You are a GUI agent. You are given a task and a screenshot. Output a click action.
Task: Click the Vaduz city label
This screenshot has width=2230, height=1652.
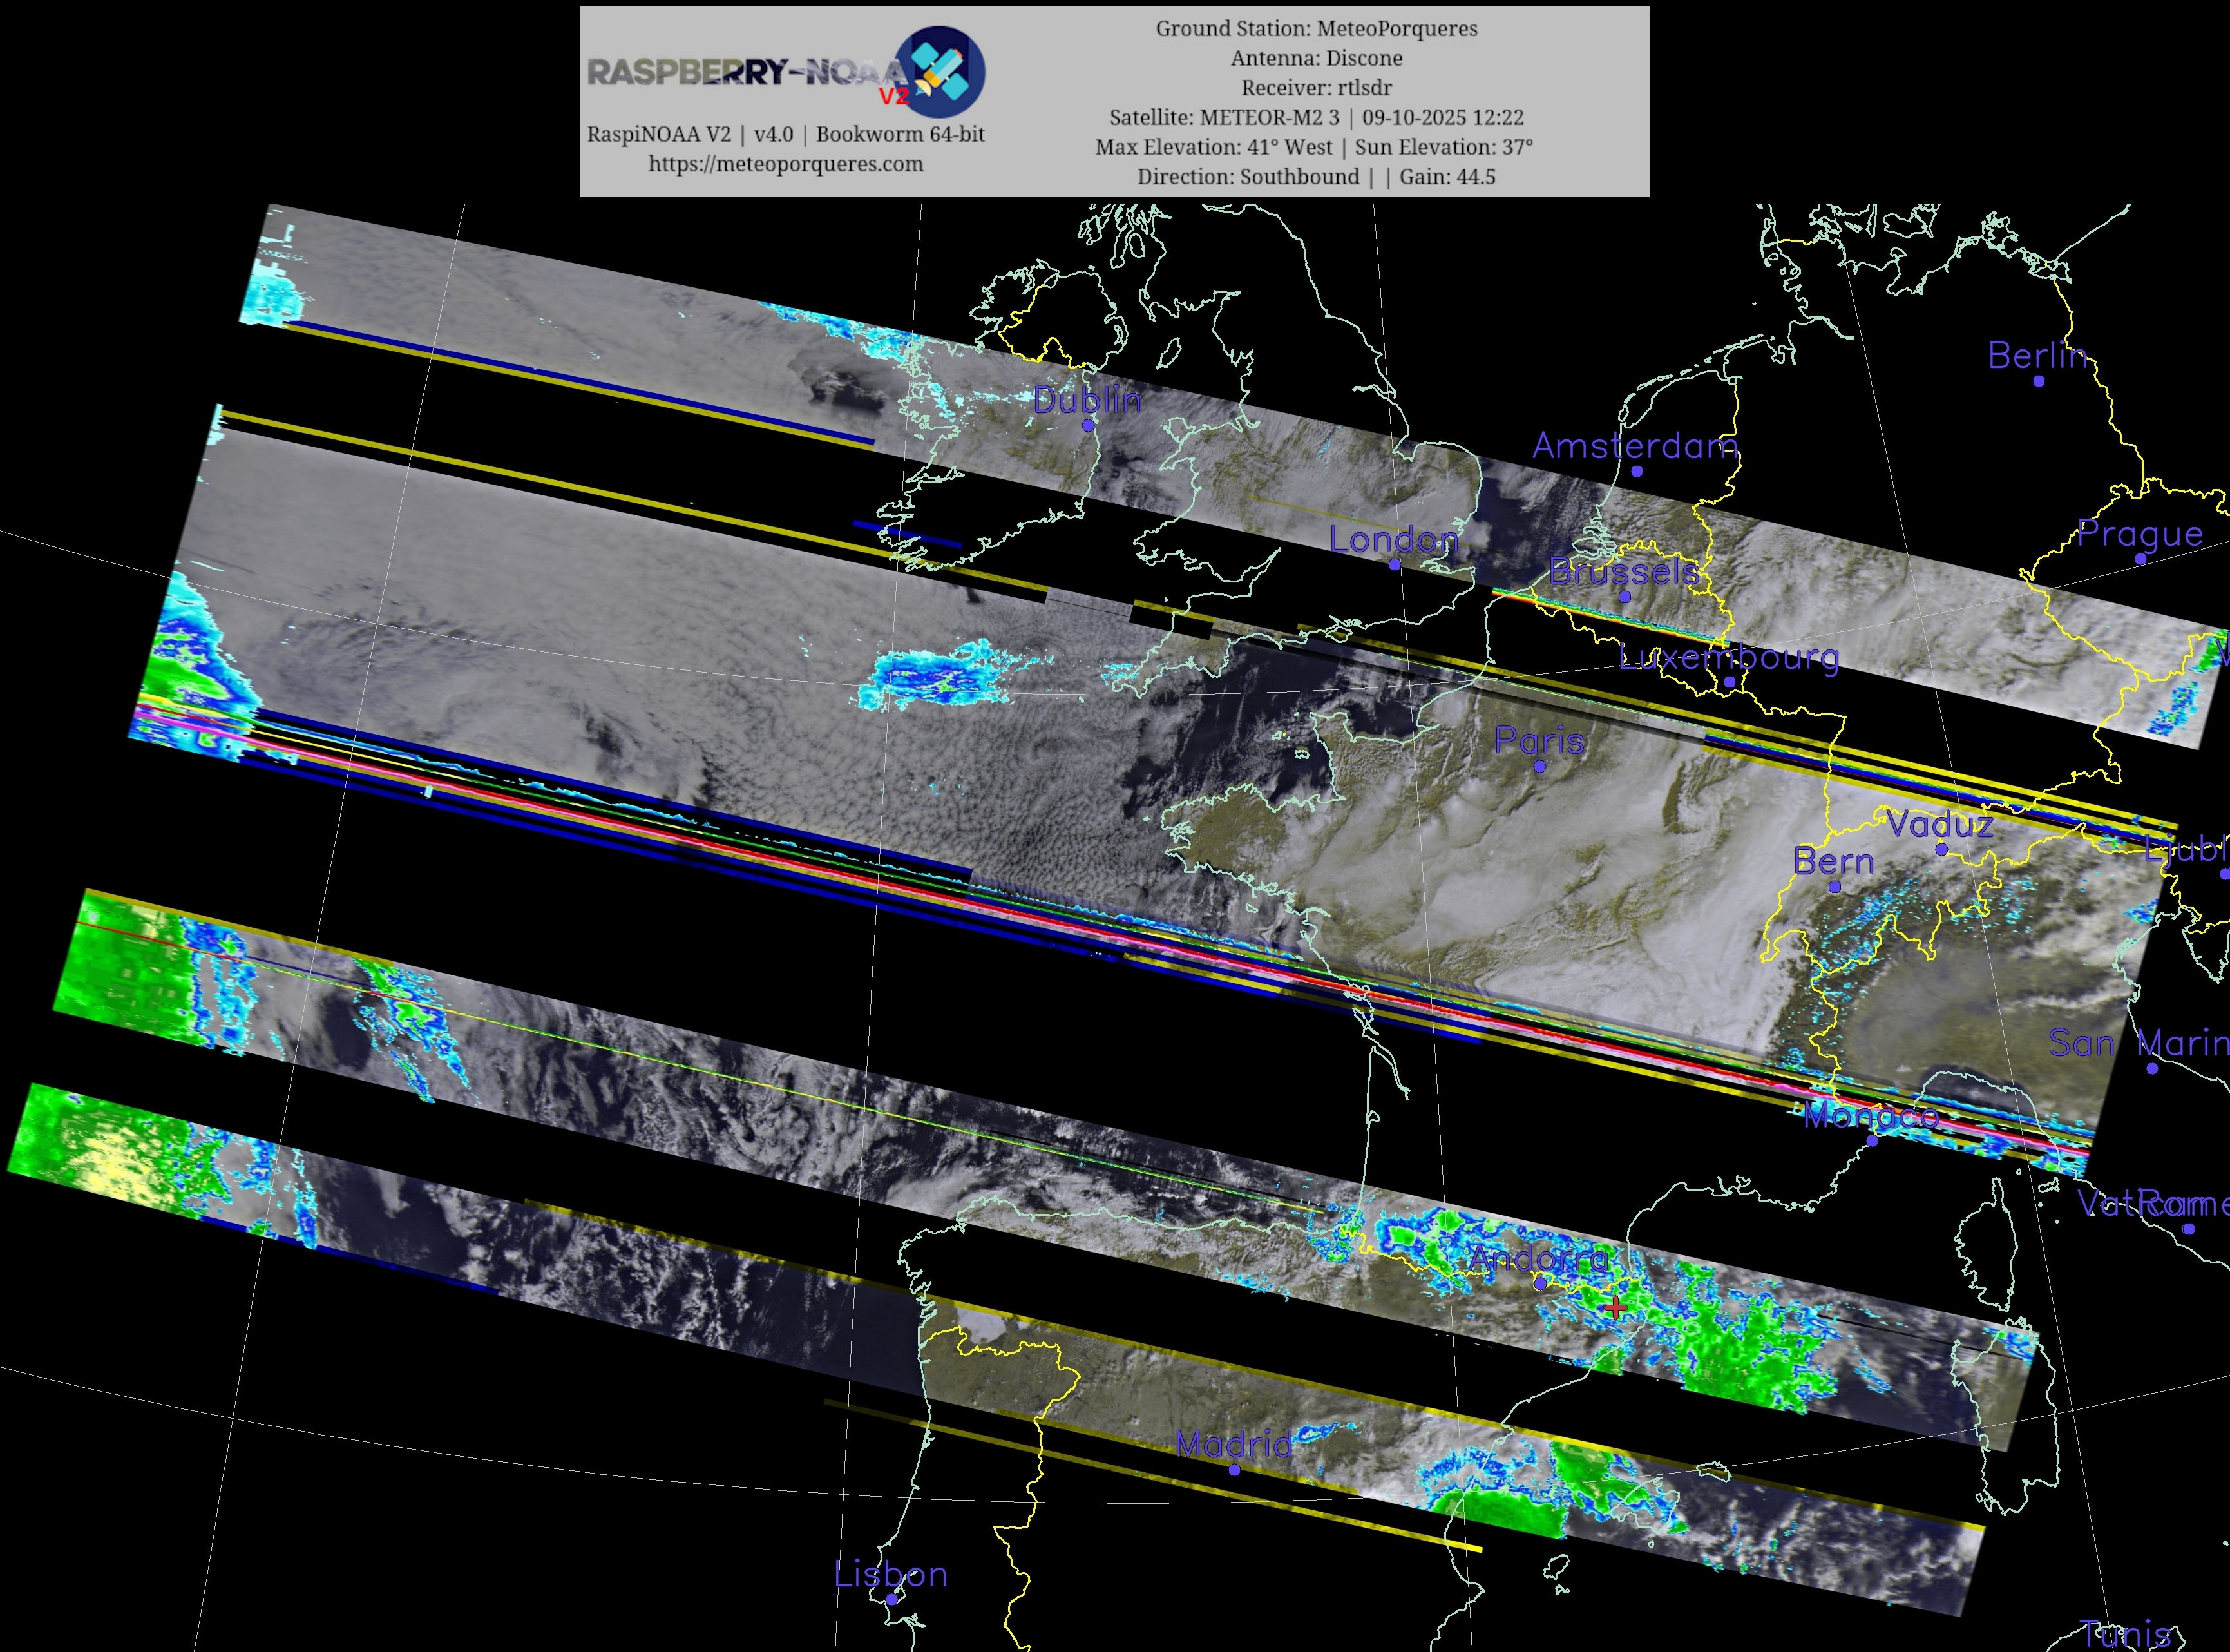tap(1939, 824)
